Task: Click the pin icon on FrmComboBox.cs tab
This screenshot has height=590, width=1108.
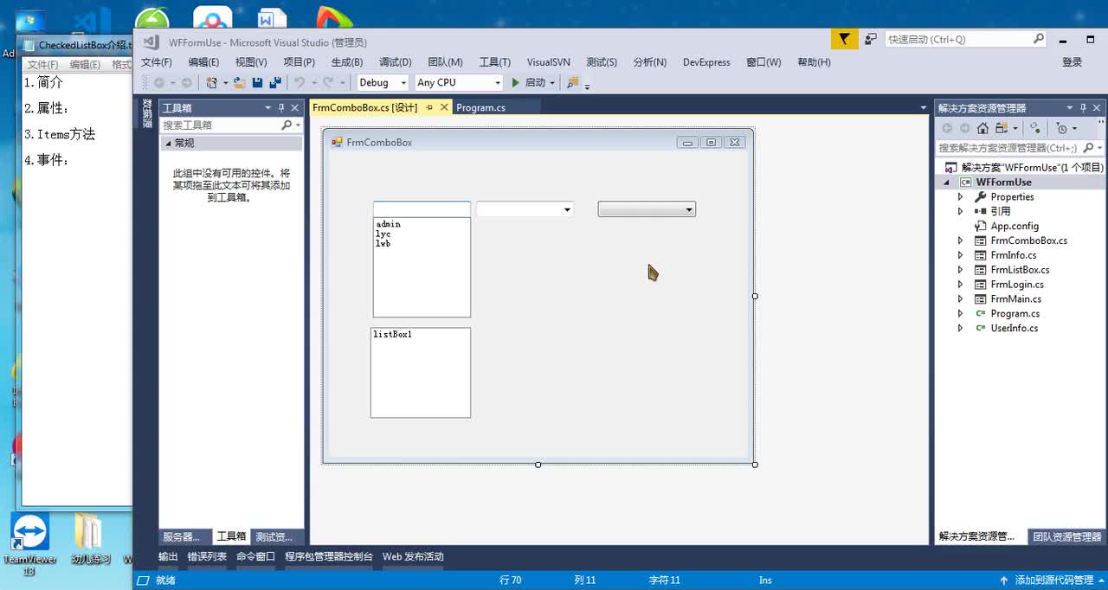Action: point(429,108)
